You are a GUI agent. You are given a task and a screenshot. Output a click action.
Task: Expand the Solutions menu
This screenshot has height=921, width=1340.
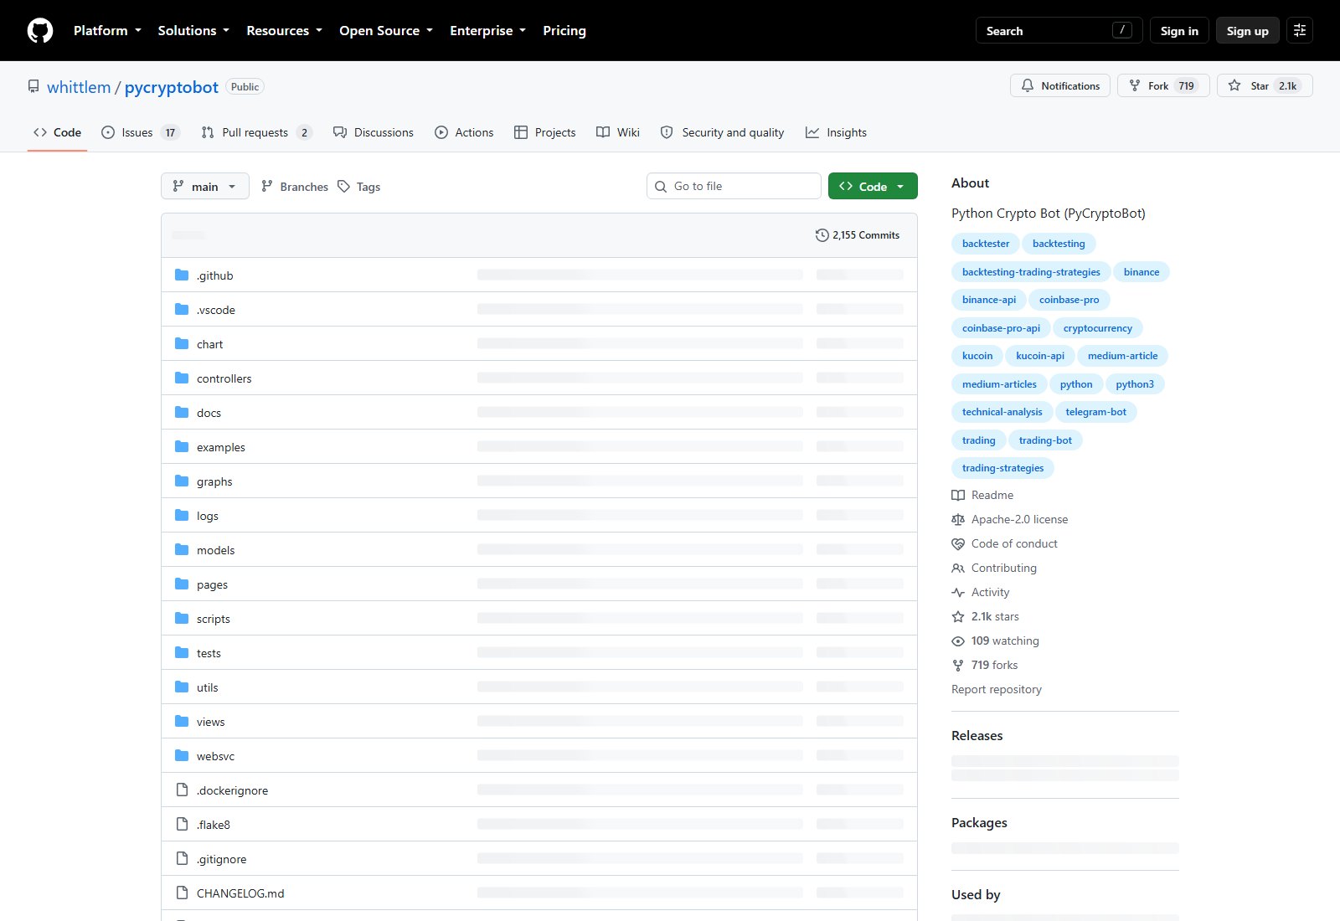tap(193, 31)
